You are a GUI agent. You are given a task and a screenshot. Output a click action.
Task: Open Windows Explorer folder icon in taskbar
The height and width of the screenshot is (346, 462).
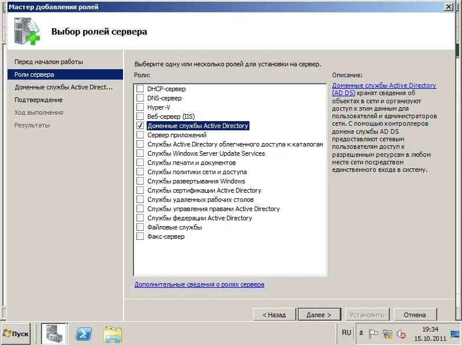click(x=113, y=334)
